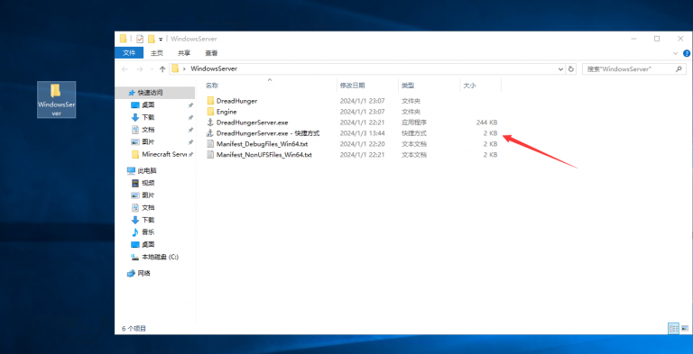Open the quick access toolbar customize dropdown
This screenshot has height=354, width=693.
[x=161, y=40]
